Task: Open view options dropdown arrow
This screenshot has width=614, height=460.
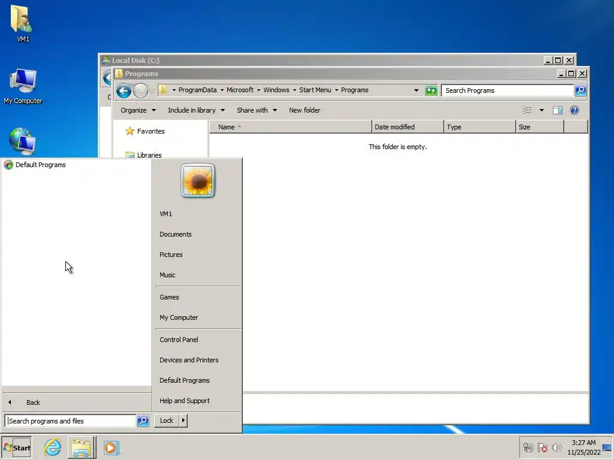Action: [x=541, y=110]
